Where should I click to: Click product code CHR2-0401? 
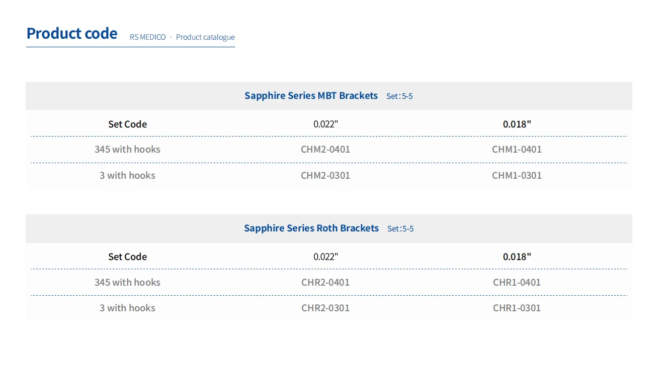[x=325, y=282]
